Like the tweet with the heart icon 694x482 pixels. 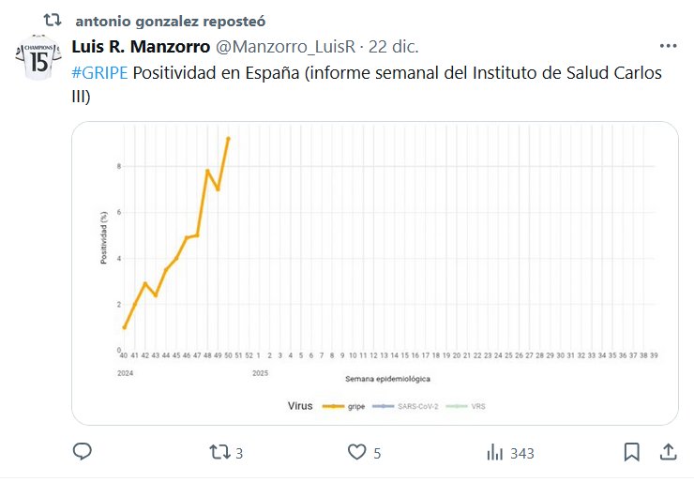coord(356,453)
